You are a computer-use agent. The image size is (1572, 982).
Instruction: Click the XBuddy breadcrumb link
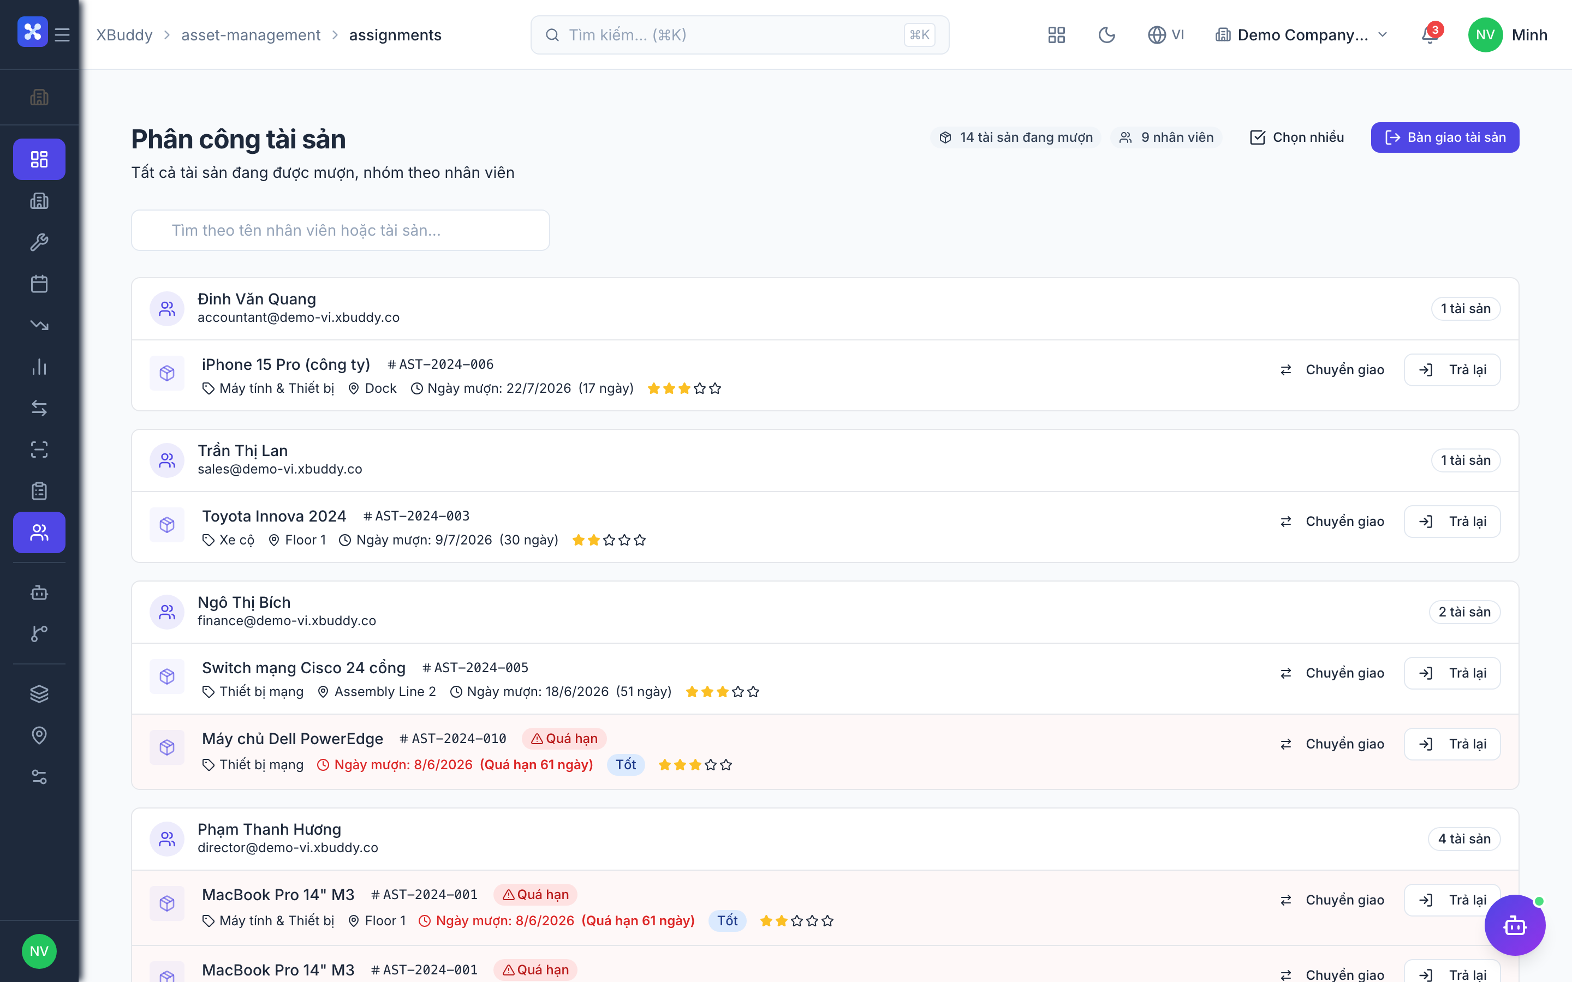coord(124,35)
